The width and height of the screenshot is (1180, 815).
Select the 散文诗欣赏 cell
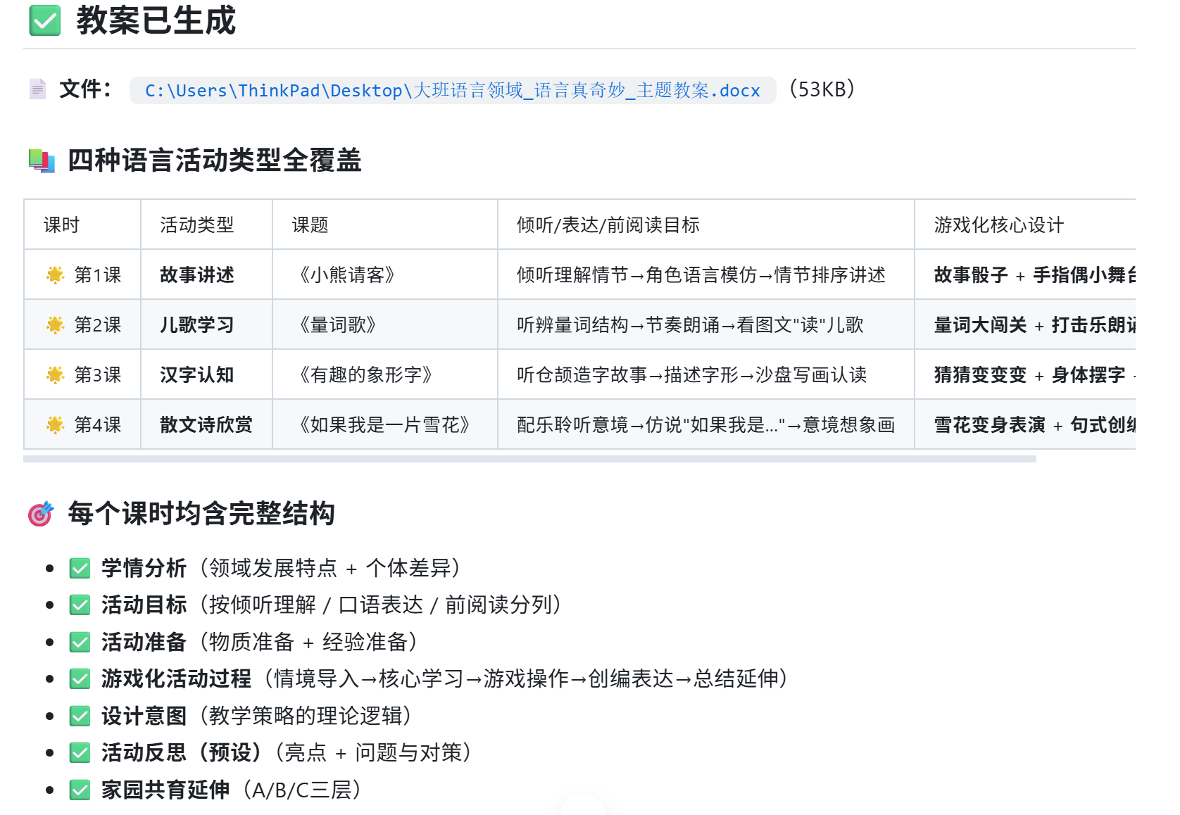pos(206,424)
